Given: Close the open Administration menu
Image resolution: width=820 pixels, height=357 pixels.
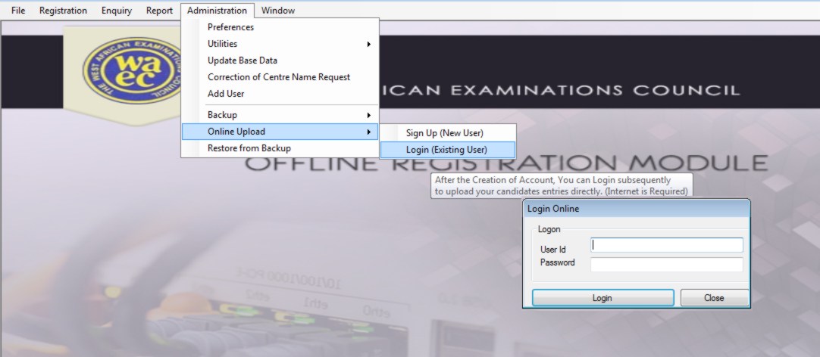Looking at the screenshot, I should (217, 11).
